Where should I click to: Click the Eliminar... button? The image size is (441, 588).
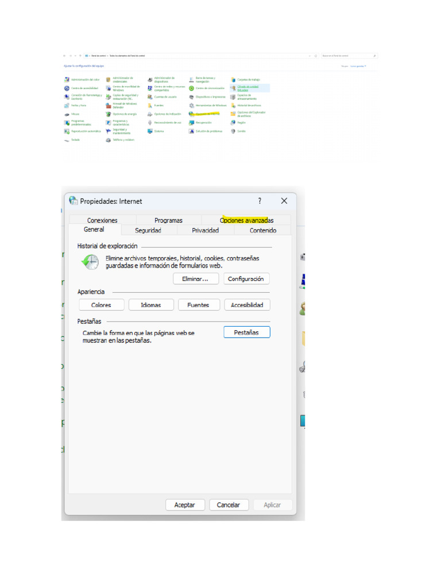[x=196, y=278]
